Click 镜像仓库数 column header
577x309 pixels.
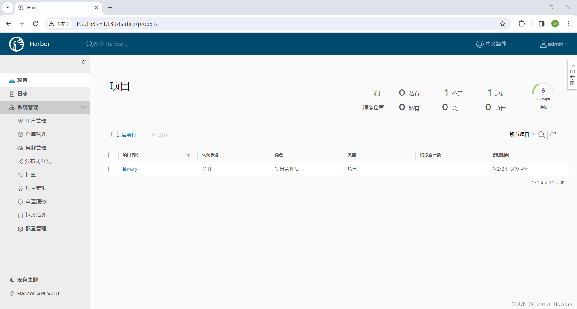[430, 155]
